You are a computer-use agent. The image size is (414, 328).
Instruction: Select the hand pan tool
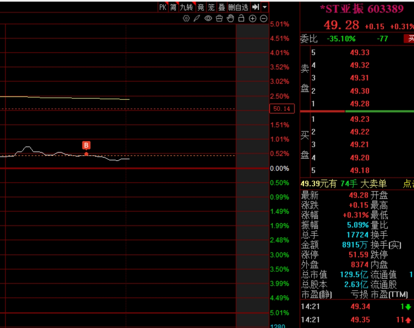click(230, 18)
